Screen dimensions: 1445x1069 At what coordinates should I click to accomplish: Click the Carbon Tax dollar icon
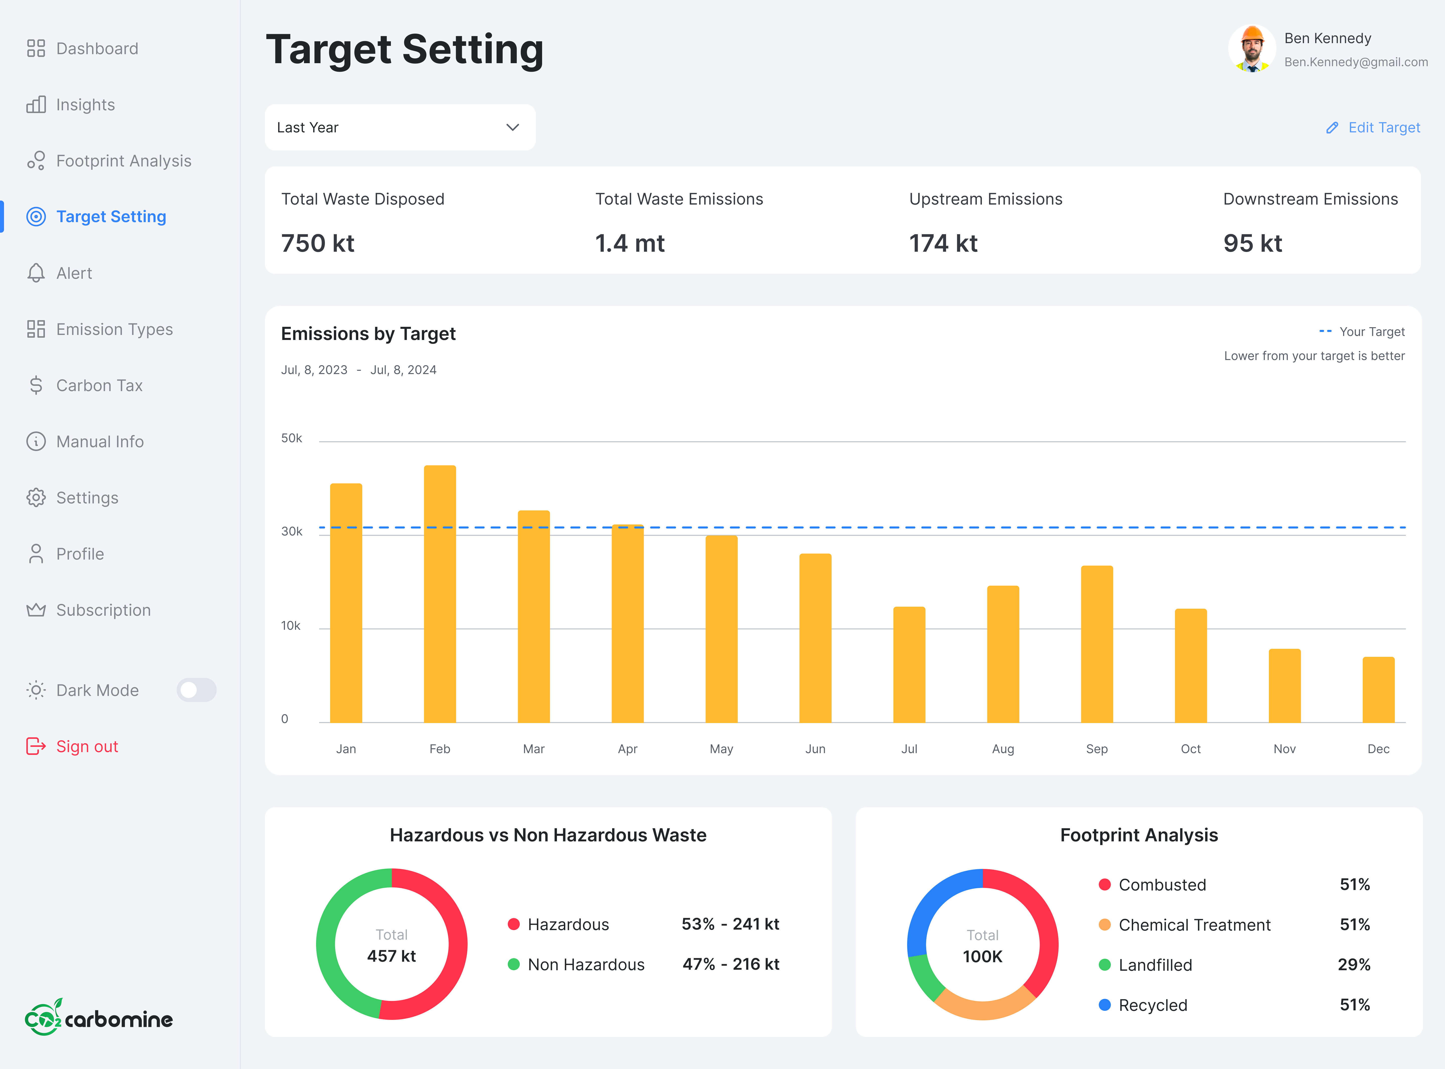tap(36, 385)
